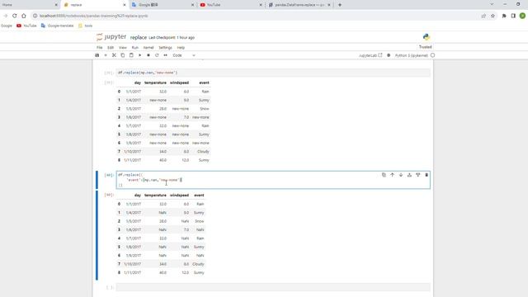This screenshot has height=297, width=528.
Task: Click the Jupyter logo
Action: [111, 36]
